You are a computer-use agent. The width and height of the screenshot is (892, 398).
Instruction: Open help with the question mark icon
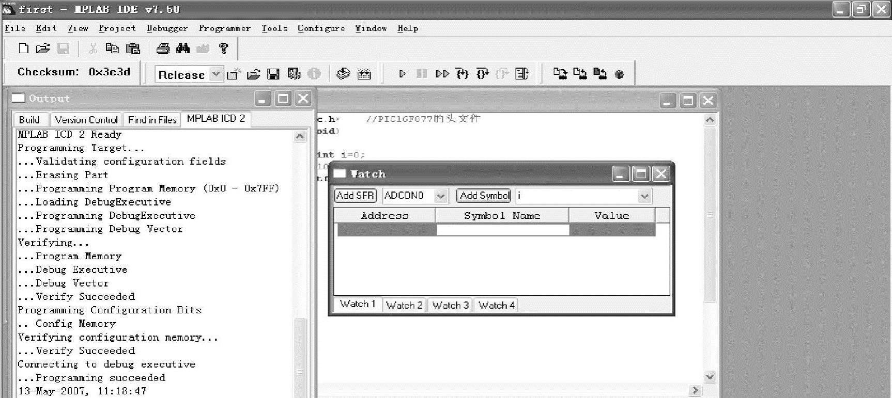point(223,49)
